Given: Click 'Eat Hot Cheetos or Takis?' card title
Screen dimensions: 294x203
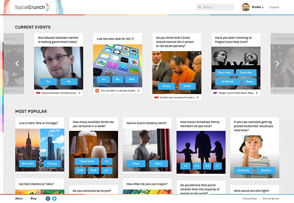Looking at the screenshot, I should click(x=37, y=184).
